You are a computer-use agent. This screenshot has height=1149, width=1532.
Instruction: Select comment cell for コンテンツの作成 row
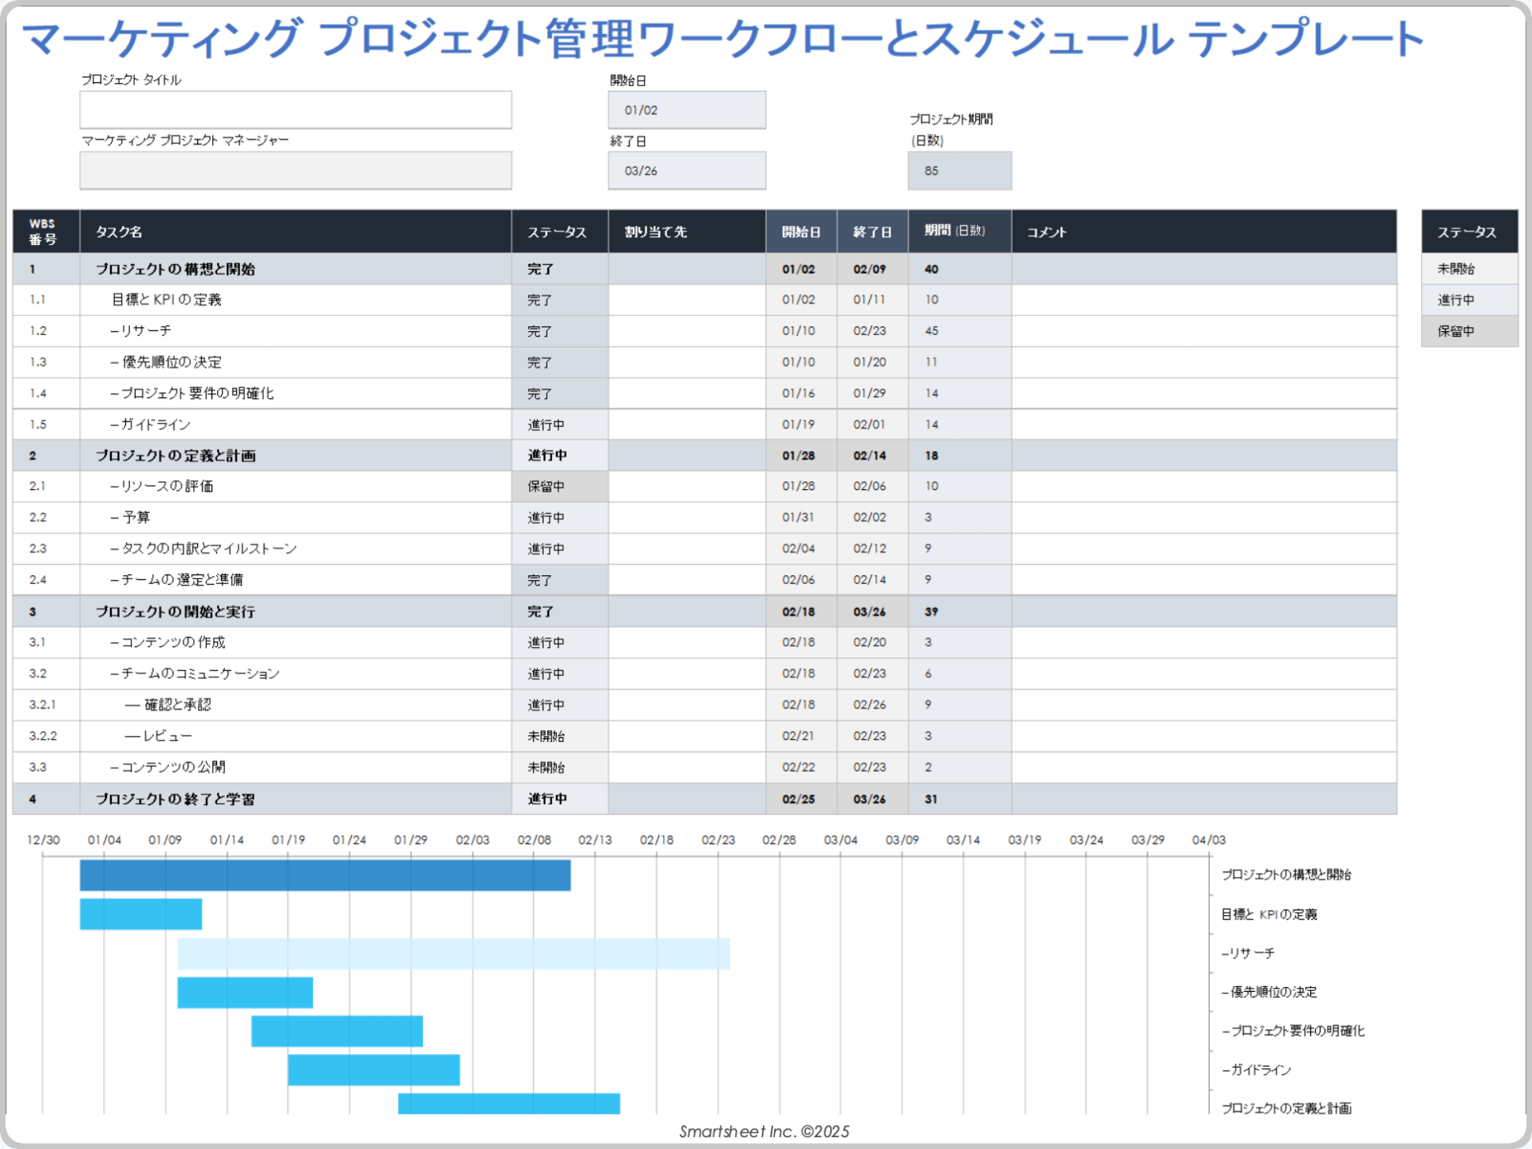click(x=1204, y=642)
